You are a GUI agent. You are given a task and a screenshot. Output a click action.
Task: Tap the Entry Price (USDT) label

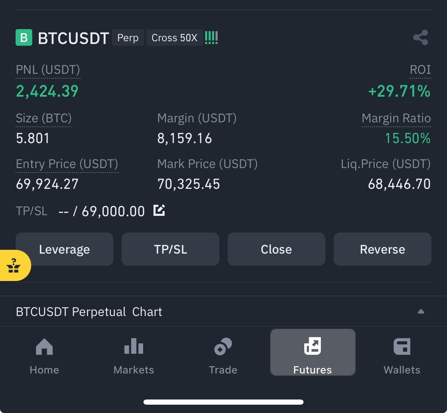pyautogui.click(x=67, y=164)
